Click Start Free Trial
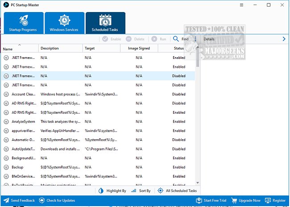 211,200
